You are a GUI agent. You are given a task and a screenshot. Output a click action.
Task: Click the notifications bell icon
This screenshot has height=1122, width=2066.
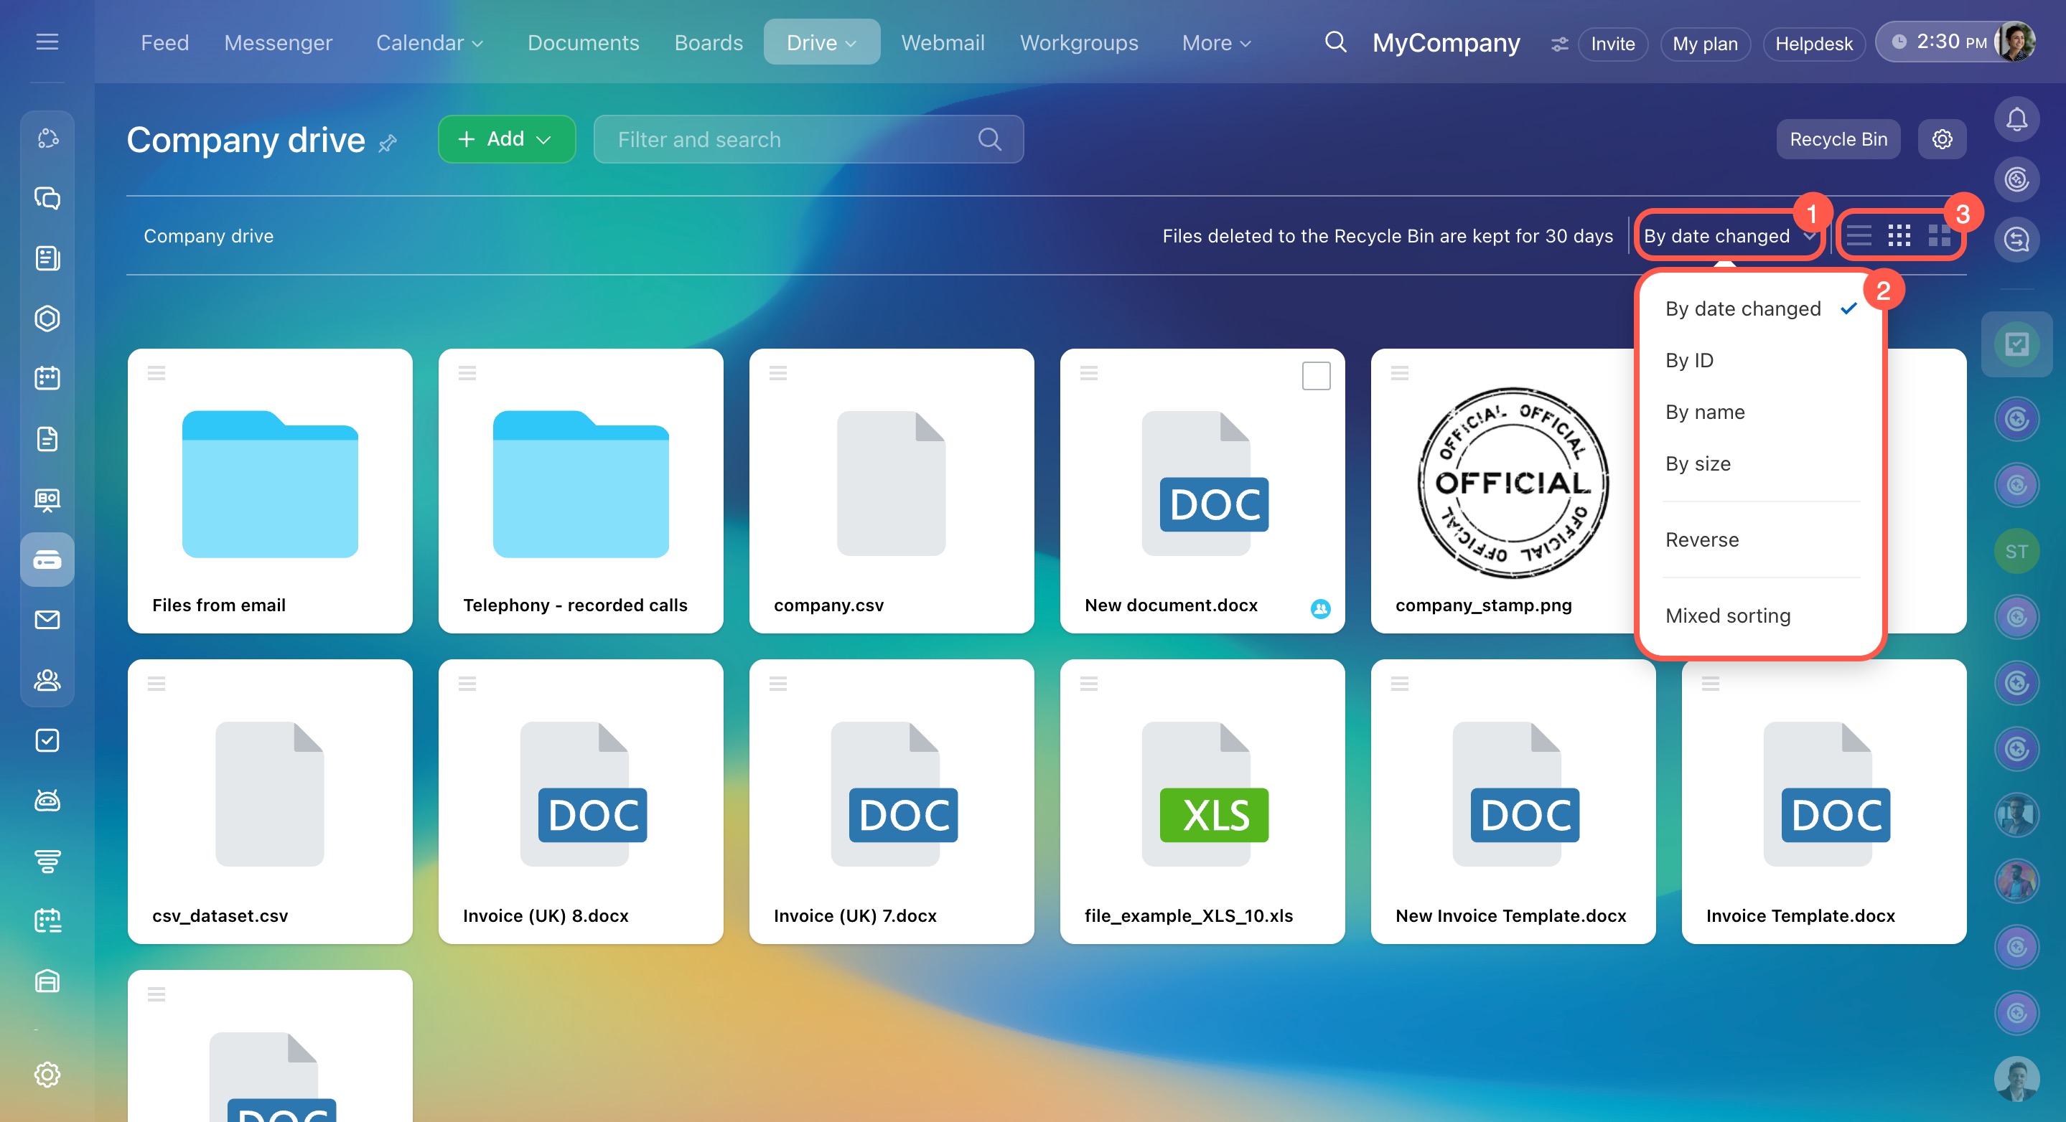pyautogui.click(x=2016, y=121)
